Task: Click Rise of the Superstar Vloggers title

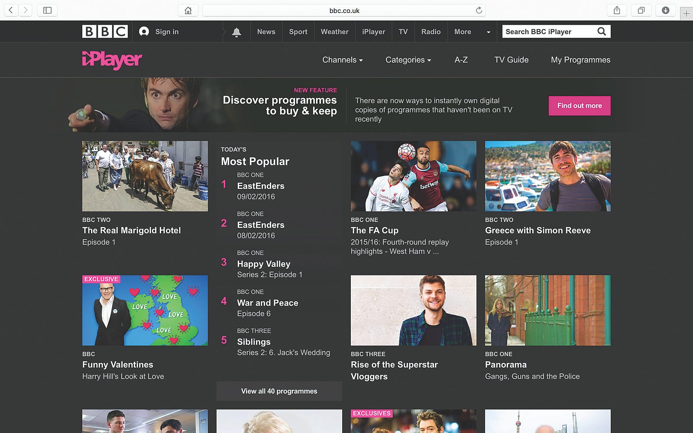Action: 394,371
